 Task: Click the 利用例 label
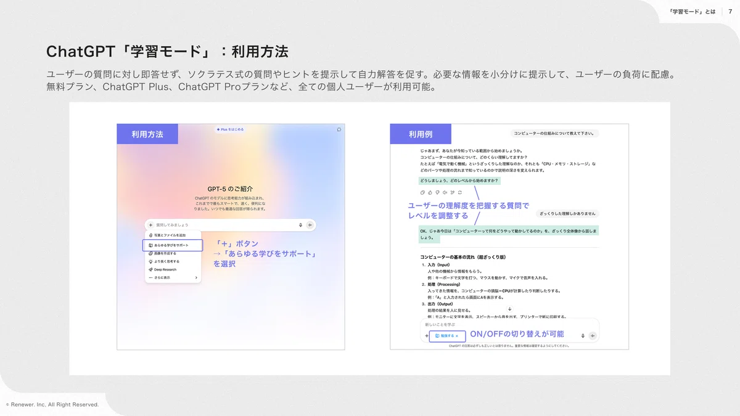(421, 134)
